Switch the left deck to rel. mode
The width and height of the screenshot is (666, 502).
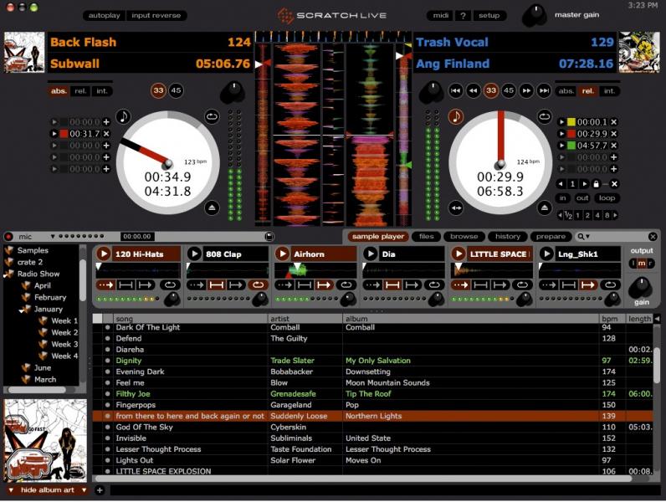80,91
